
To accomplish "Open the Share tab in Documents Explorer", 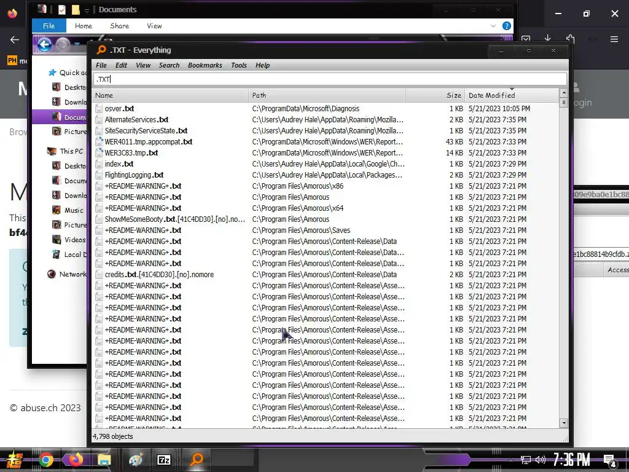I will 120,26.
